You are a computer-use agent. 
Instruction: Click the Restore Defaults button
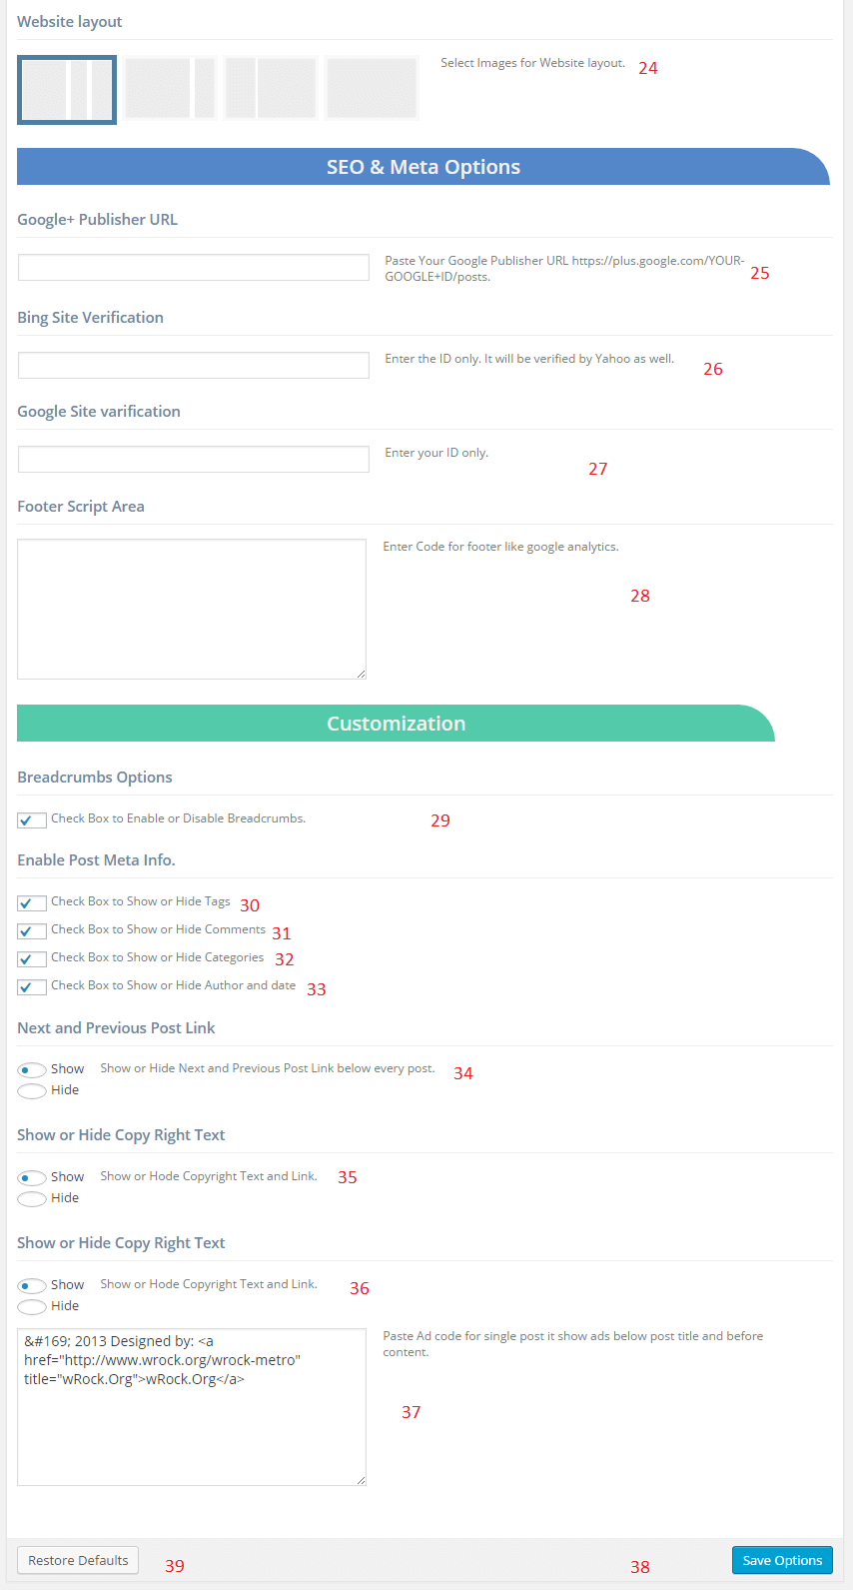78,1560
